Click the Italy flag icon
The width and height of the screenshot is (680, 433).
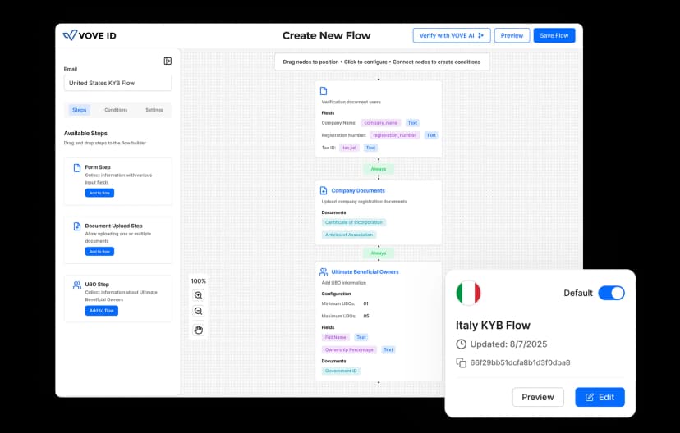(x=468, y=293)
